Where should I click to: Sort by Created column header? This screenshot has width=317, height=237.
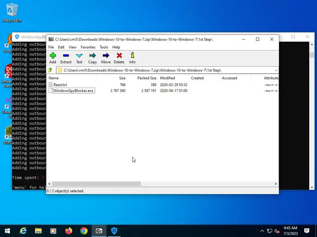tap(204, 78)
